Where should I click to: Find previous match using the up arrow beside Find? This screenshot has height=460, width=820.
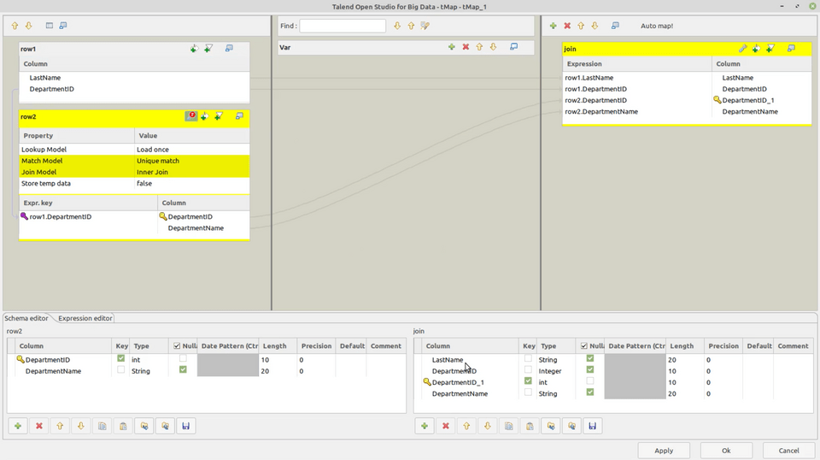pos(411,26)
